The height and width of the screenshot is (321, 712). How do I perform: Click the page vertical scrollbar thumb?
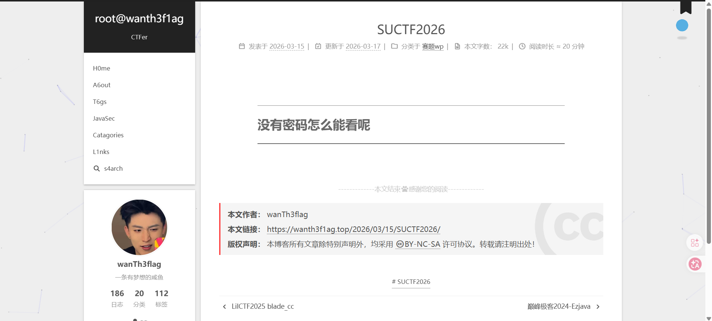[709, 126]
